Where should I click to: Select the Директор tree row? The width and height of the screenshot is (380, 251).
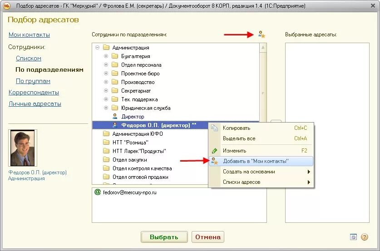(175, 117)
